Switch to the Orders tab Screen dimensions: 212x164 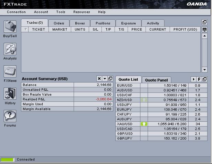59,23
